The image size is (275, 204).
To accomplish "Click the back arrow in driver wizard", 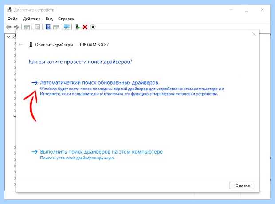I will point(21,44).
